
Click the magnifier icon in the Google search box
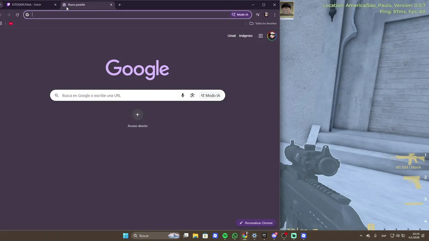click(57, 95)
